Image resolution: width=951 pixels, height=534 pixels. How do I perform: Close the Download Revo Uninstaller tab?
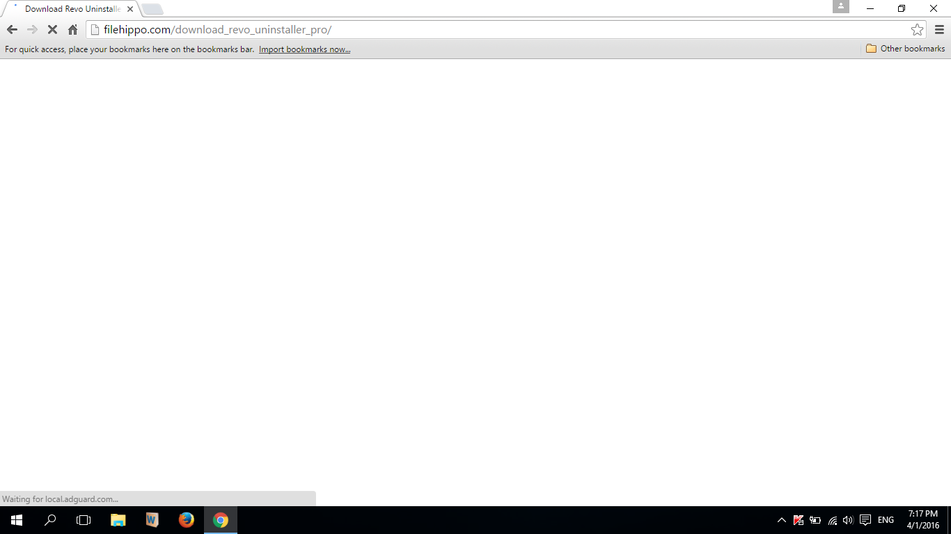[x=129, y=9]
